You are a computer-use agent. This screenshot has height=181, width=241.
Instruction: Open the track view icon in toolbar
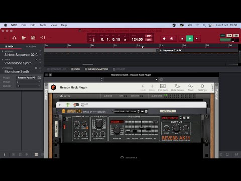(x=24, y=38)
